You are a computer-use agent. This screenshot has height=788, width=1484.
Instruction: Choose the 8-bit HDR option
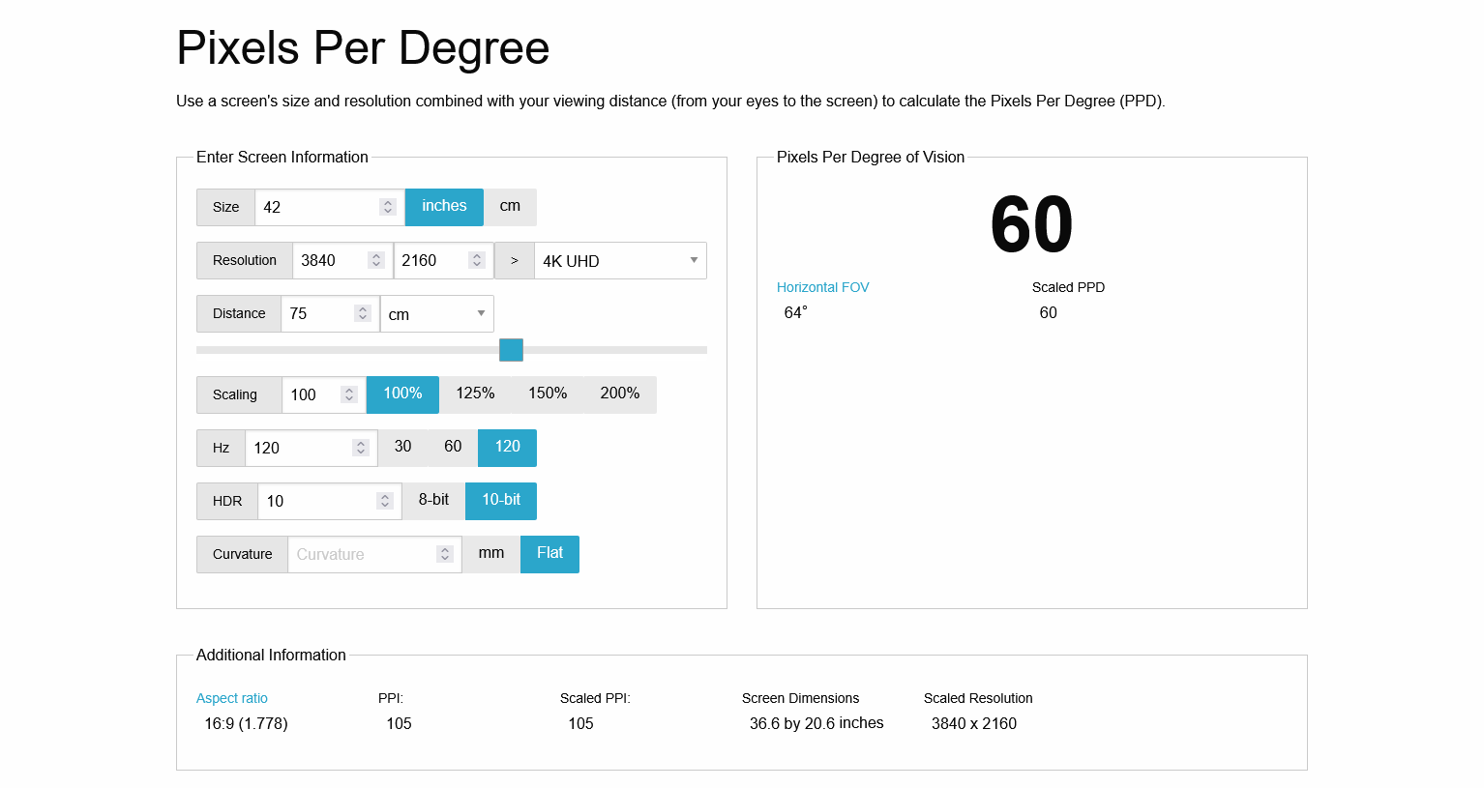click(433, 501)
